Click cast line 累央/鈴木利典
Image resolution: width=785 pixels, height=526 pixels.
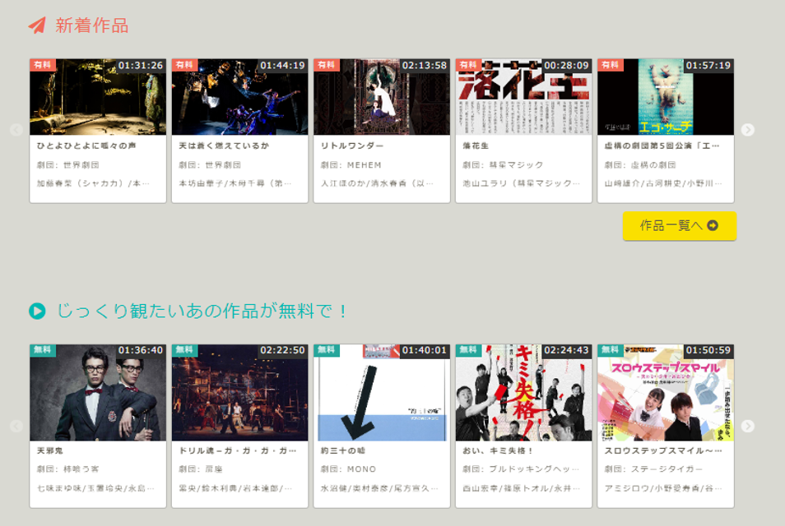(235, 488)
